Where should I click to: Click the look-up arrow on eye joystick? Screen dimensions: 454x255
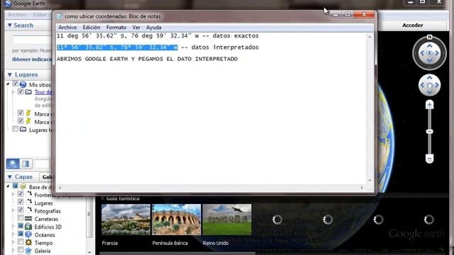click(429, 45)
